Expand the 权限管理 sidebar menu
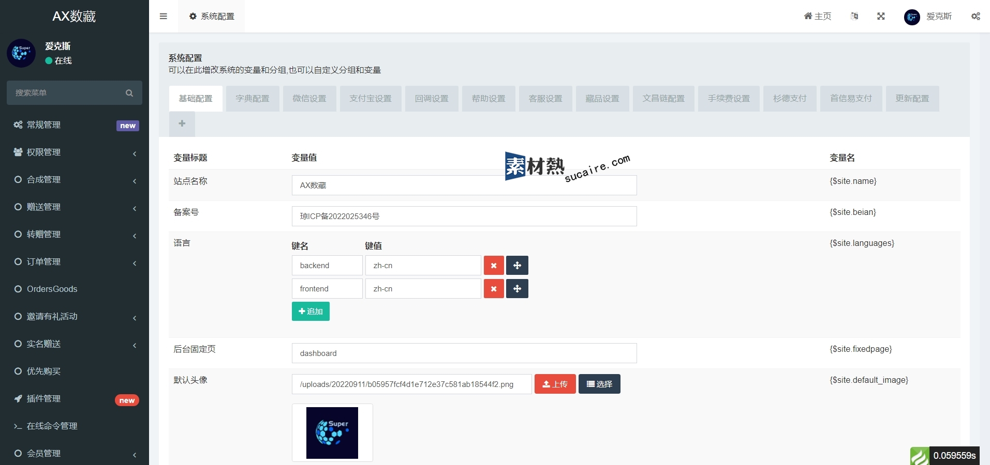 (75, 152)
